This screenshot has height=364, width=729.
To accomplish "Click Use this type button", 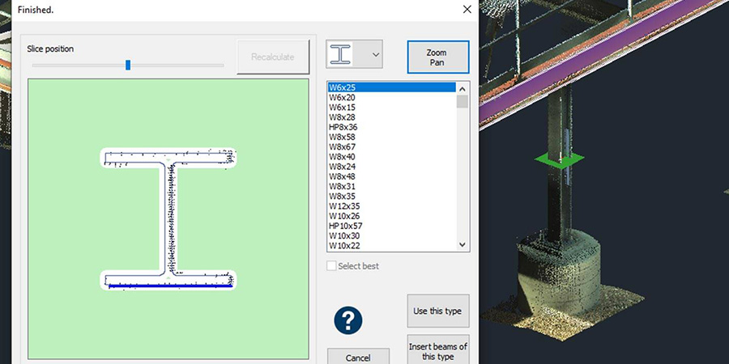I will (437, 311).
